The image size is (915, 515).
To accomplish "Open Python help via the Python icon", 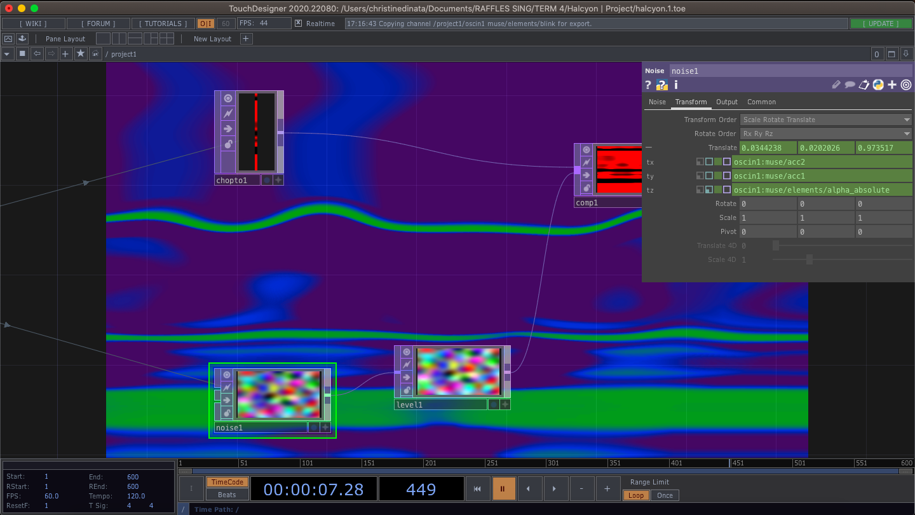I will coord(878,84).
